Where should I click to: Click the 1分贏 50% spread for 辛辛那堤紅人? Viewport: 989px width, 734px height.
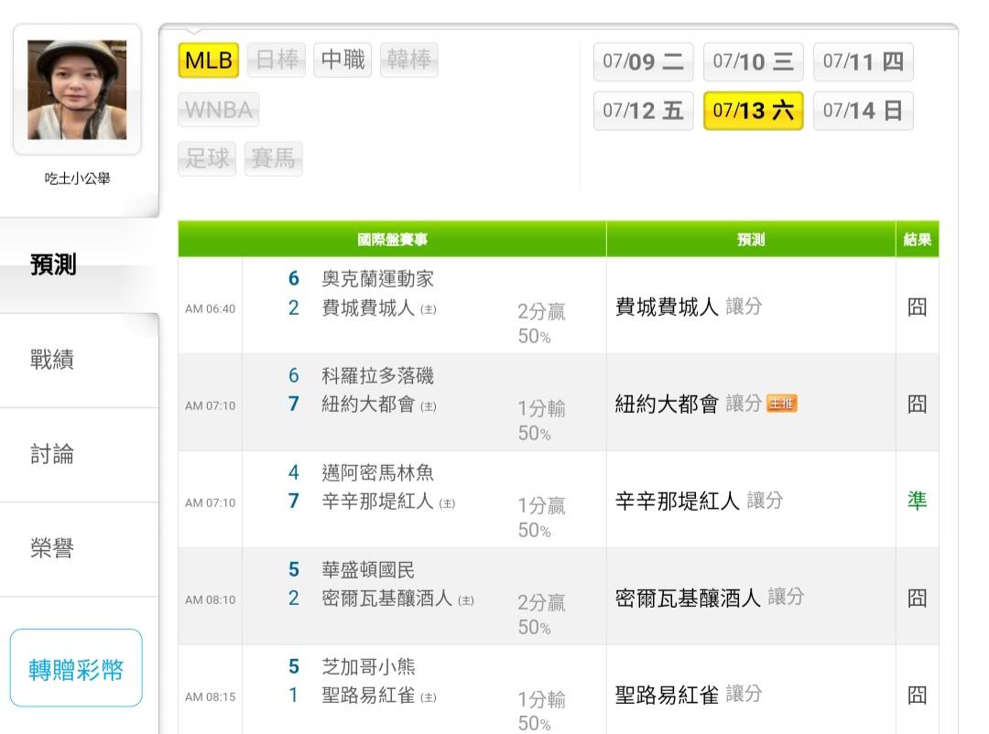541,518
